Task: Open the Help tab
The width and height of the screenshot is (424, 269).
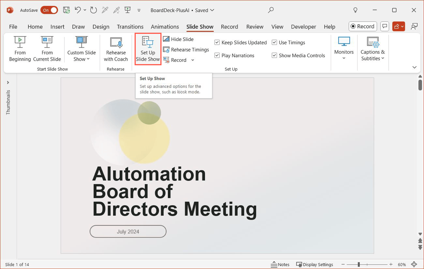Action: (x=329, y=27)
